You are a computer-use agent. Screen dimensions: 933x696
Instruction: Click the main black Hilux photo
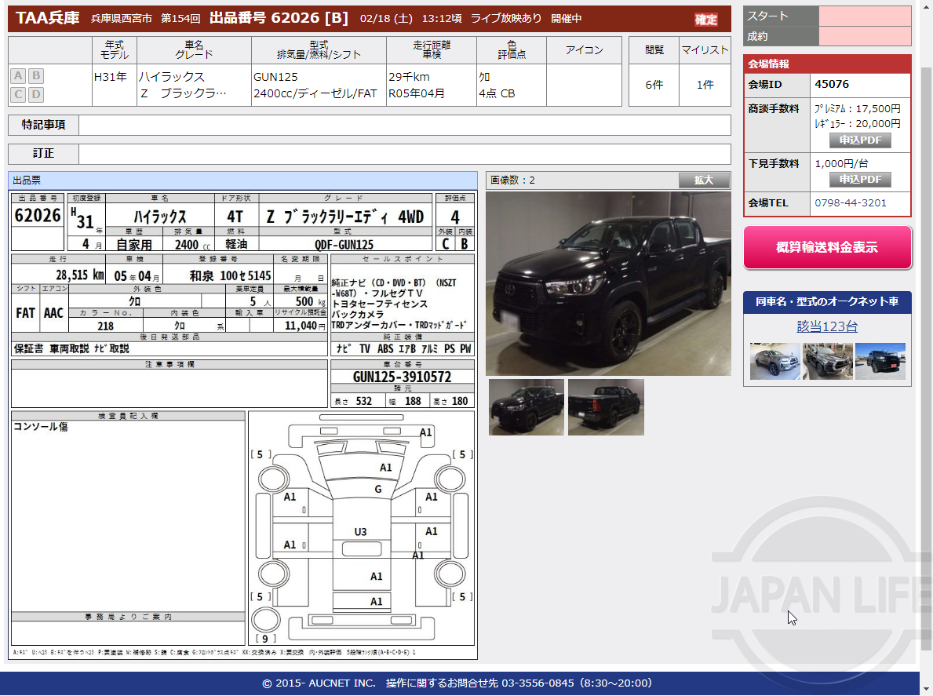coord(607,282)
